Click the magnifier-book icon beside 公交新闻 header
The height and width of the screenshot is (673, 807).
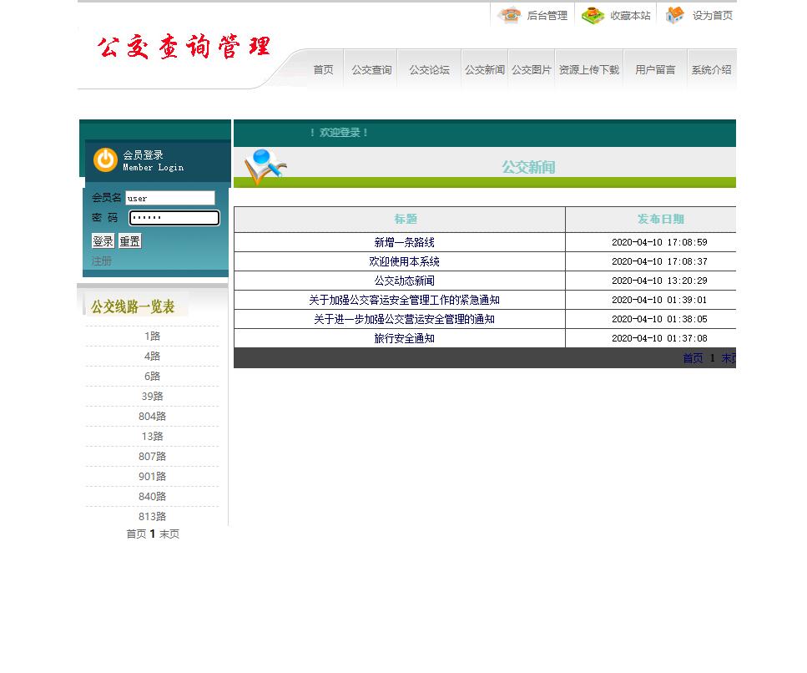[261, 166]
